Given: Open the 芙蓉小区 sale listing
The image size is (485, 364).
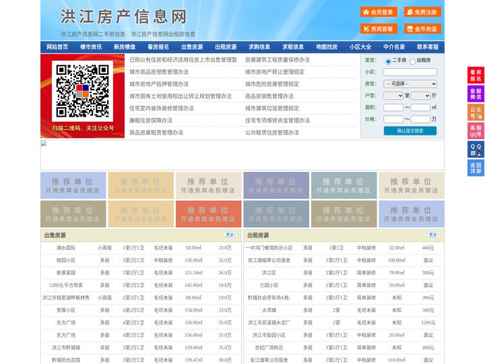Looking at the screenshot, I should point(66,310).
